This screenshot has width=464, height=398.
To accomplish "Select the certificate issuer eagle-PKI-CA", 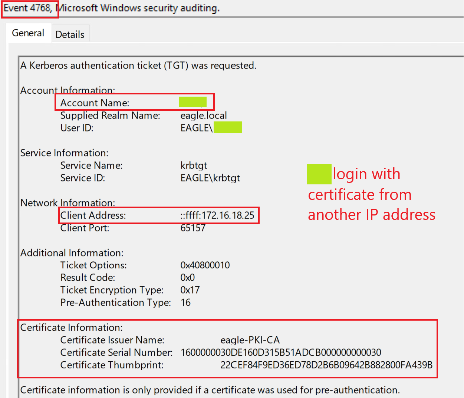I will coord(250,340).
